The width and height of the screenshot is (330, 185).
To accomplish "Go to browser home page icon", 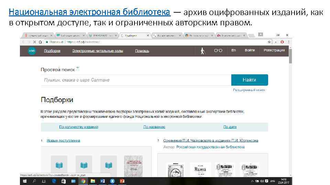I will (x=40, y=42).
